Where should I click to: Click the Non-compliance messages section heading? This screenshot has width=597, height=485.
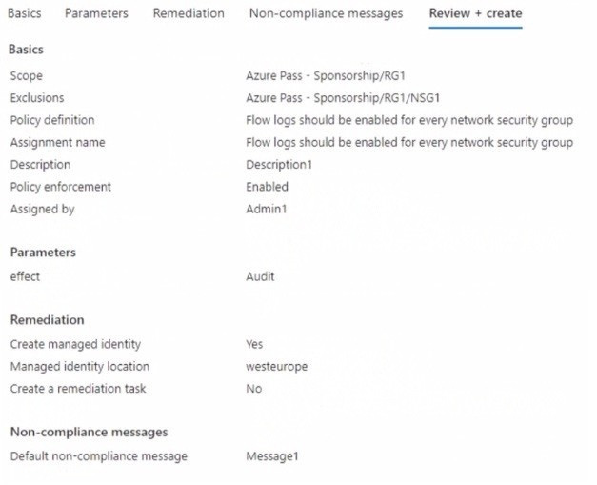click(90, 432)
